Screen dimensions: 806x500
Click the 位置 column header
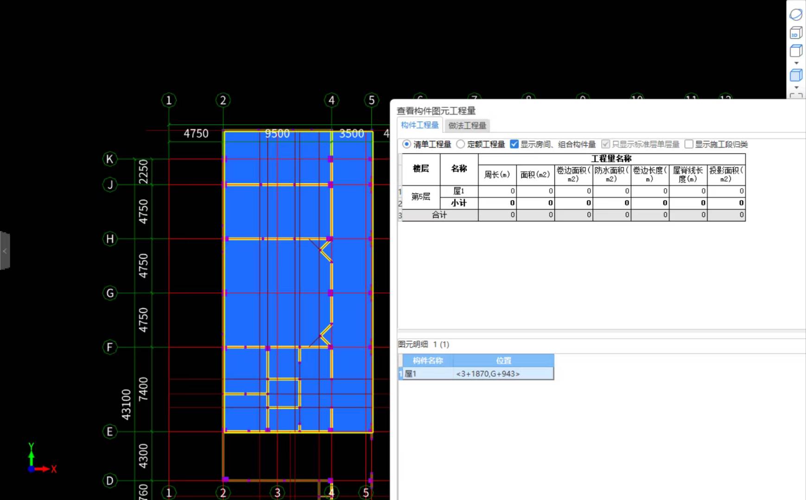point(503,361)
